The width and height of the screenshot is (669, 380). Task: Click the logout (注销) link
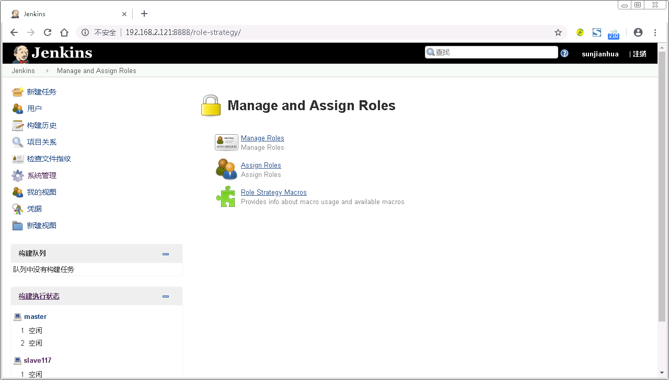tap(640, 54)
